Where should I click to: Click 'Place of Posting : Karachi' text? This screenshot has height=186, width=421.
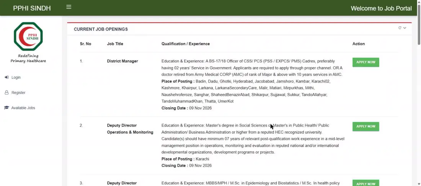coord(185,159)
